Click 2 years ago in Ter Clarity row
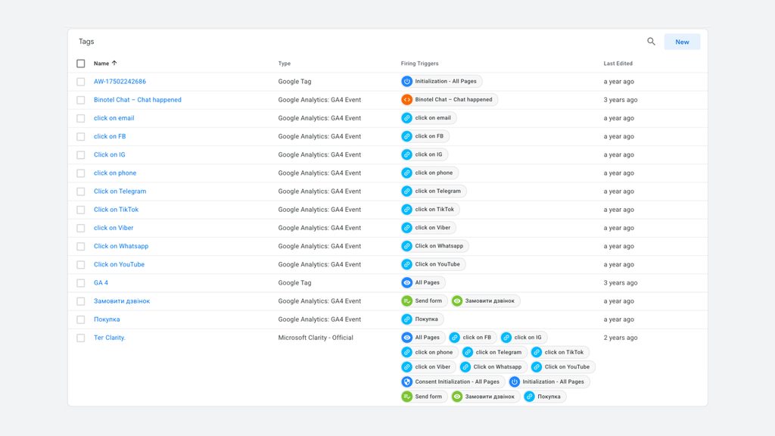This screenshot has width=775, height=436. 621,338
